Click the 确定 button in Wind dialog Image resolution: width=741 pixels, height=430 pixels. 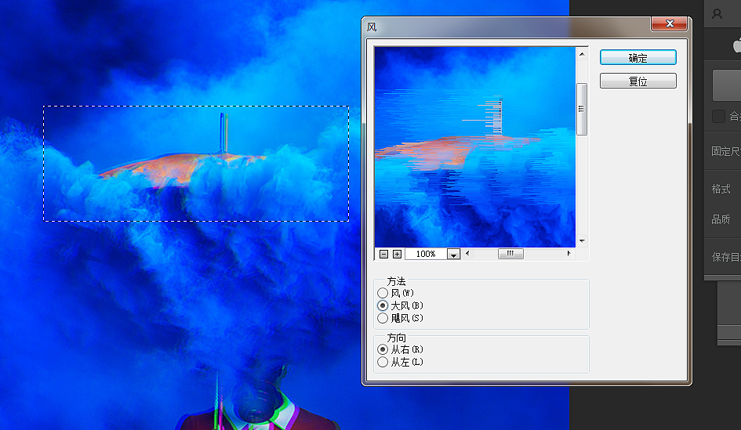click(x=638, y=58)
